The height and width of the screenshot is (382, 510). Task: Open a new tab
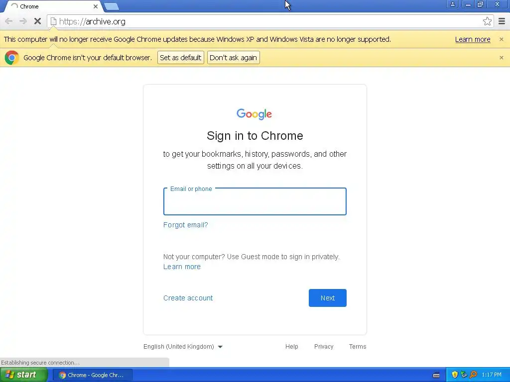pos(112,6)
